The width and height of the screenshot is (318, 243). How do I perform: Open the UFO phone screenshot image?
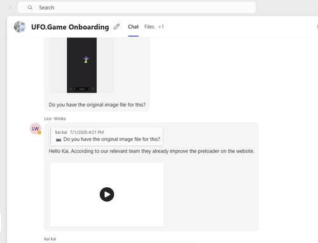[x=82, y=65]
